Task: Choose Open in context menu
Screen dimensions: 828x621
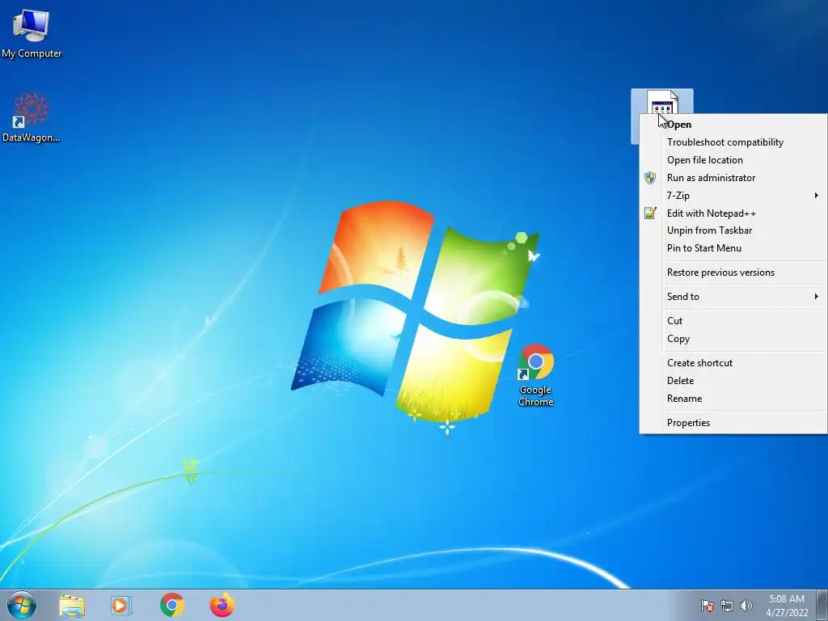Action: point(733,124)
